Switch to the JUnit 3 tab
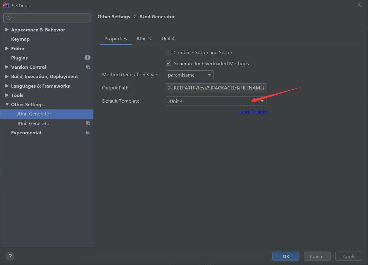 (x=143, y=39)
